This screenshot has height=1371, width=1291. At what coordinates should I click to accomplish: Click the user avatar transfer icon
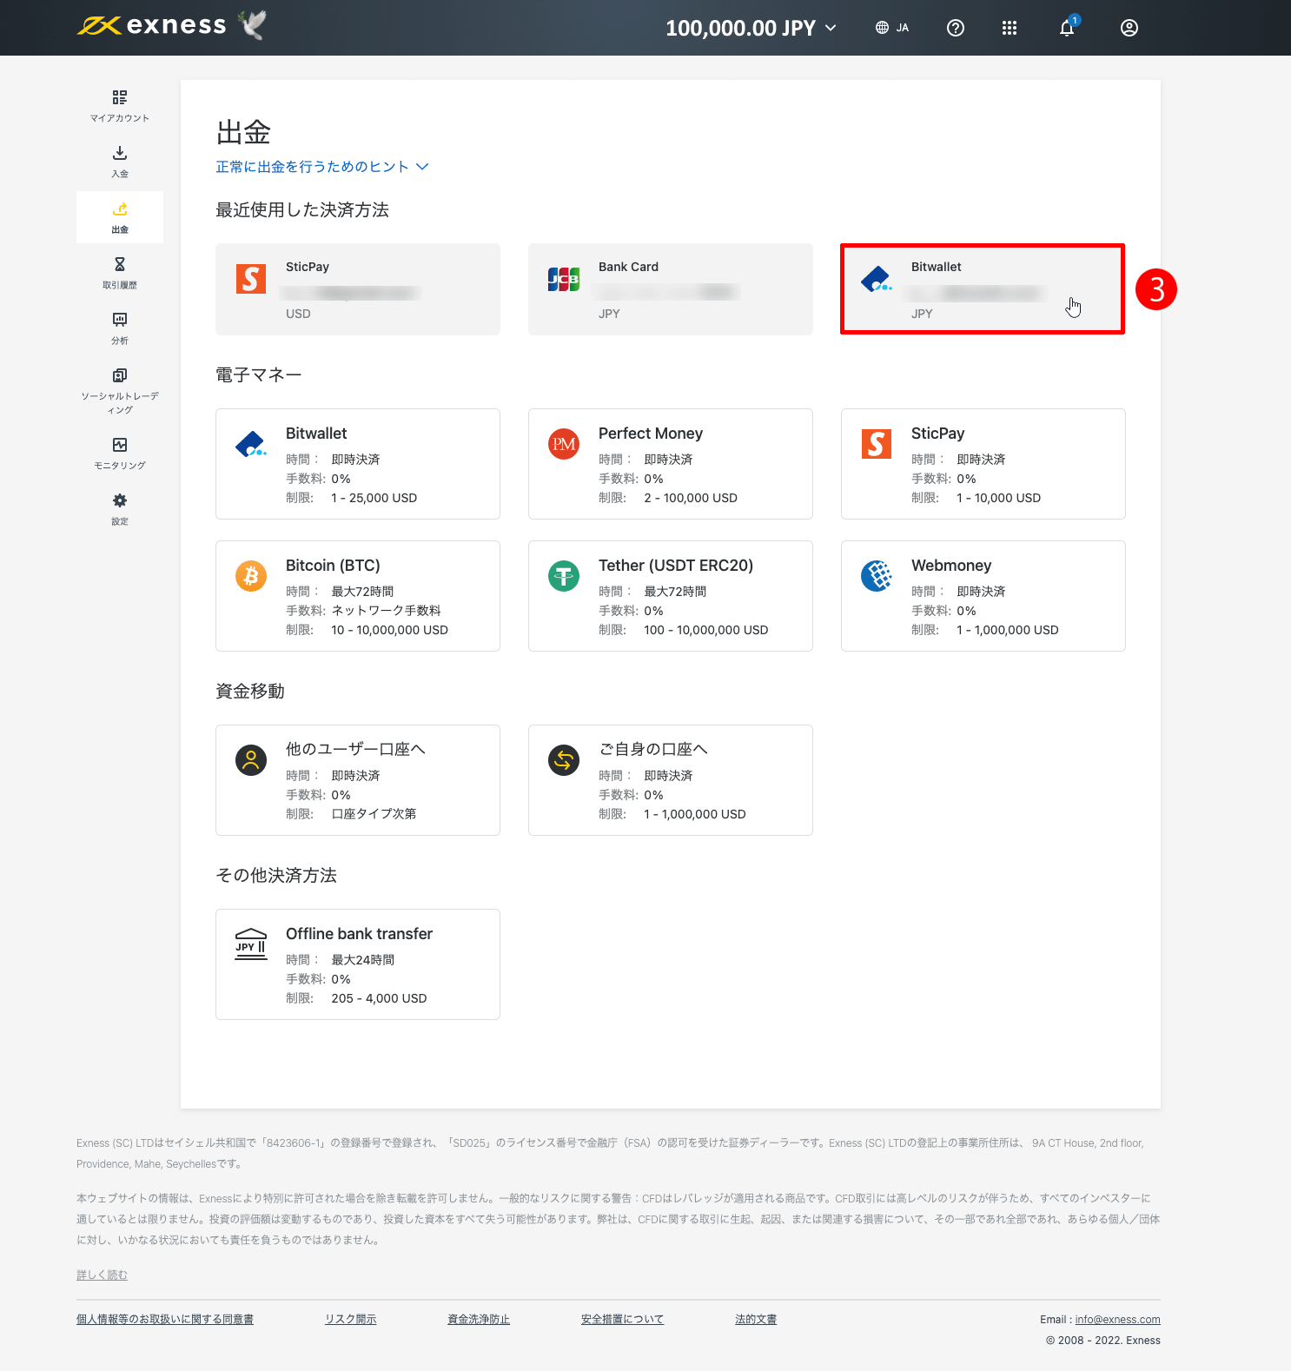pyautogui.click(x=251, y=760)
